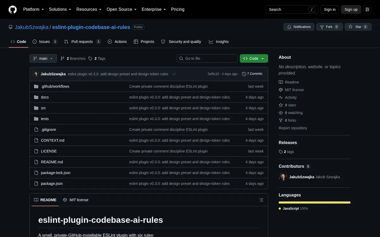
Task: Open the package-lock.json file
Action: coord(56,173)
